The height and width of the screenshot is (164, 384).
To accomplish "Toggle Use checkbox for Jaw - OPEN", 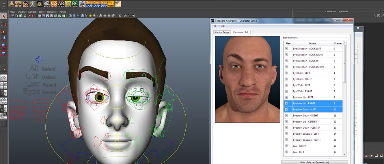I will [x=286, y=146].
